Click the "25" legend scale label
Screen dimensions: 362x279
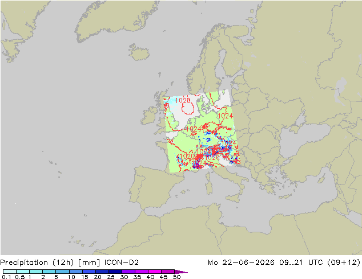point(111,277)
